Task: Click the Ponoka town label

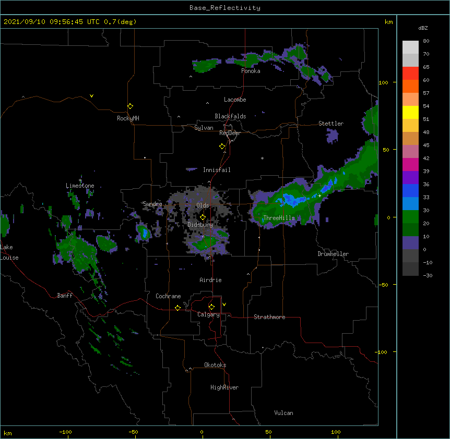Action: coord(251,71)
